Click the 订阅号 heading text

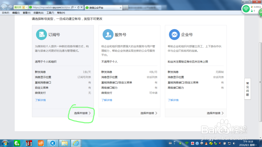(x=54, y=35)
